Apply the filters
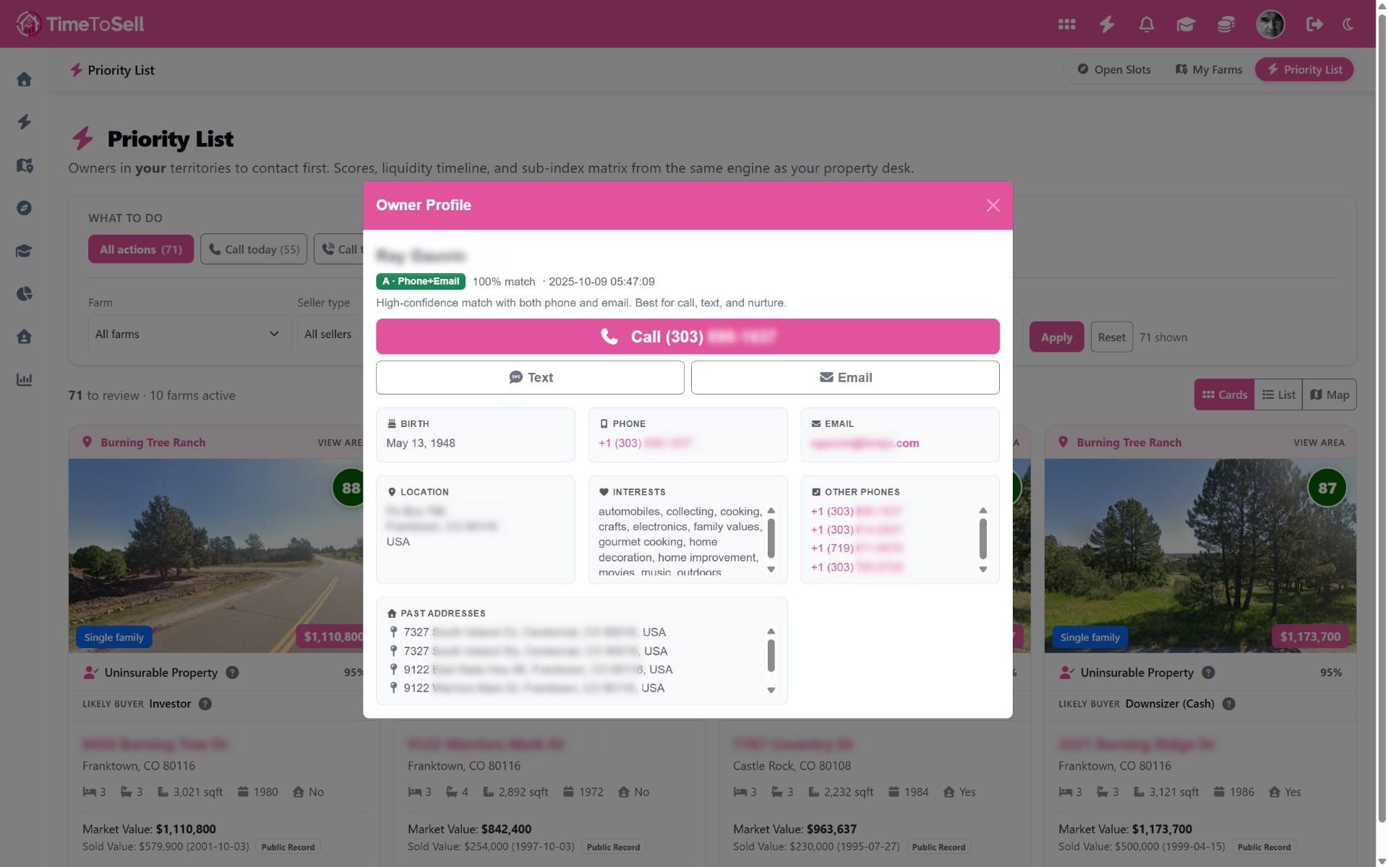 (1056, 337)
